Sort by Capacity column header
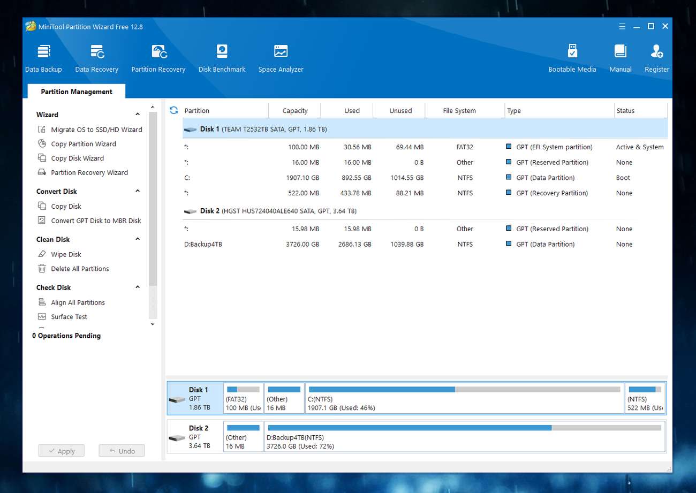Viewport: 696px width, 493px height. [294, 111]
